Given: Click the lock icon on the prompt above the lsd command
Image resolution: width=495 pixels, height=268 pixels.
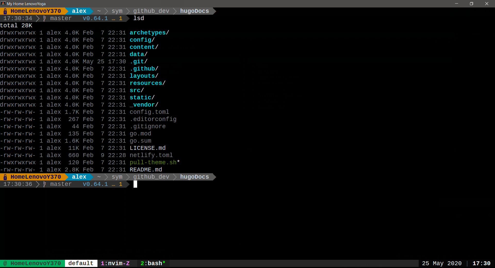Looking at the screenshot, I should click(x=5, y=11).
